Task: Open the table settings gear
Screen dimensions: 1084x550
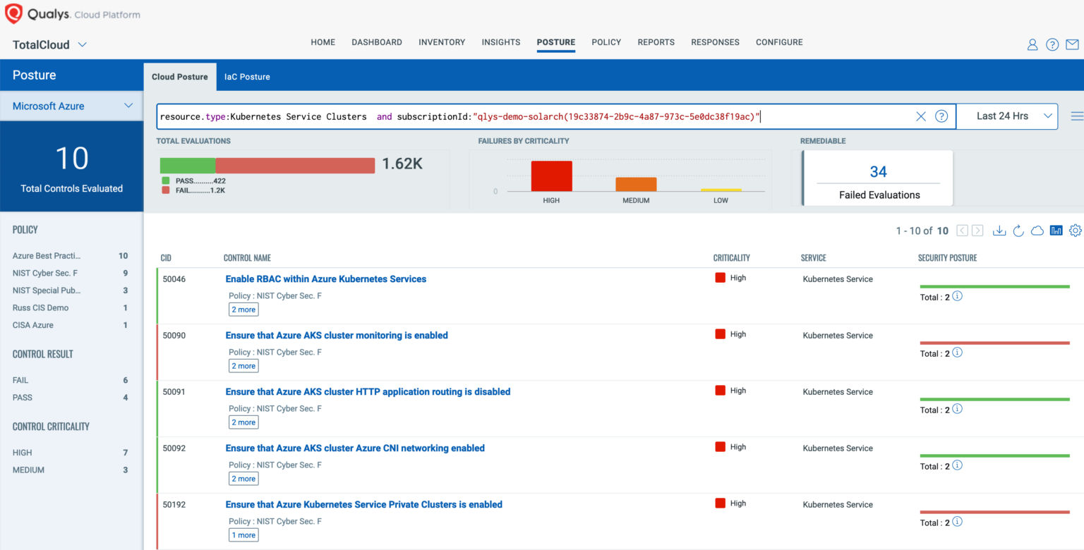Action: [1075, 230]
